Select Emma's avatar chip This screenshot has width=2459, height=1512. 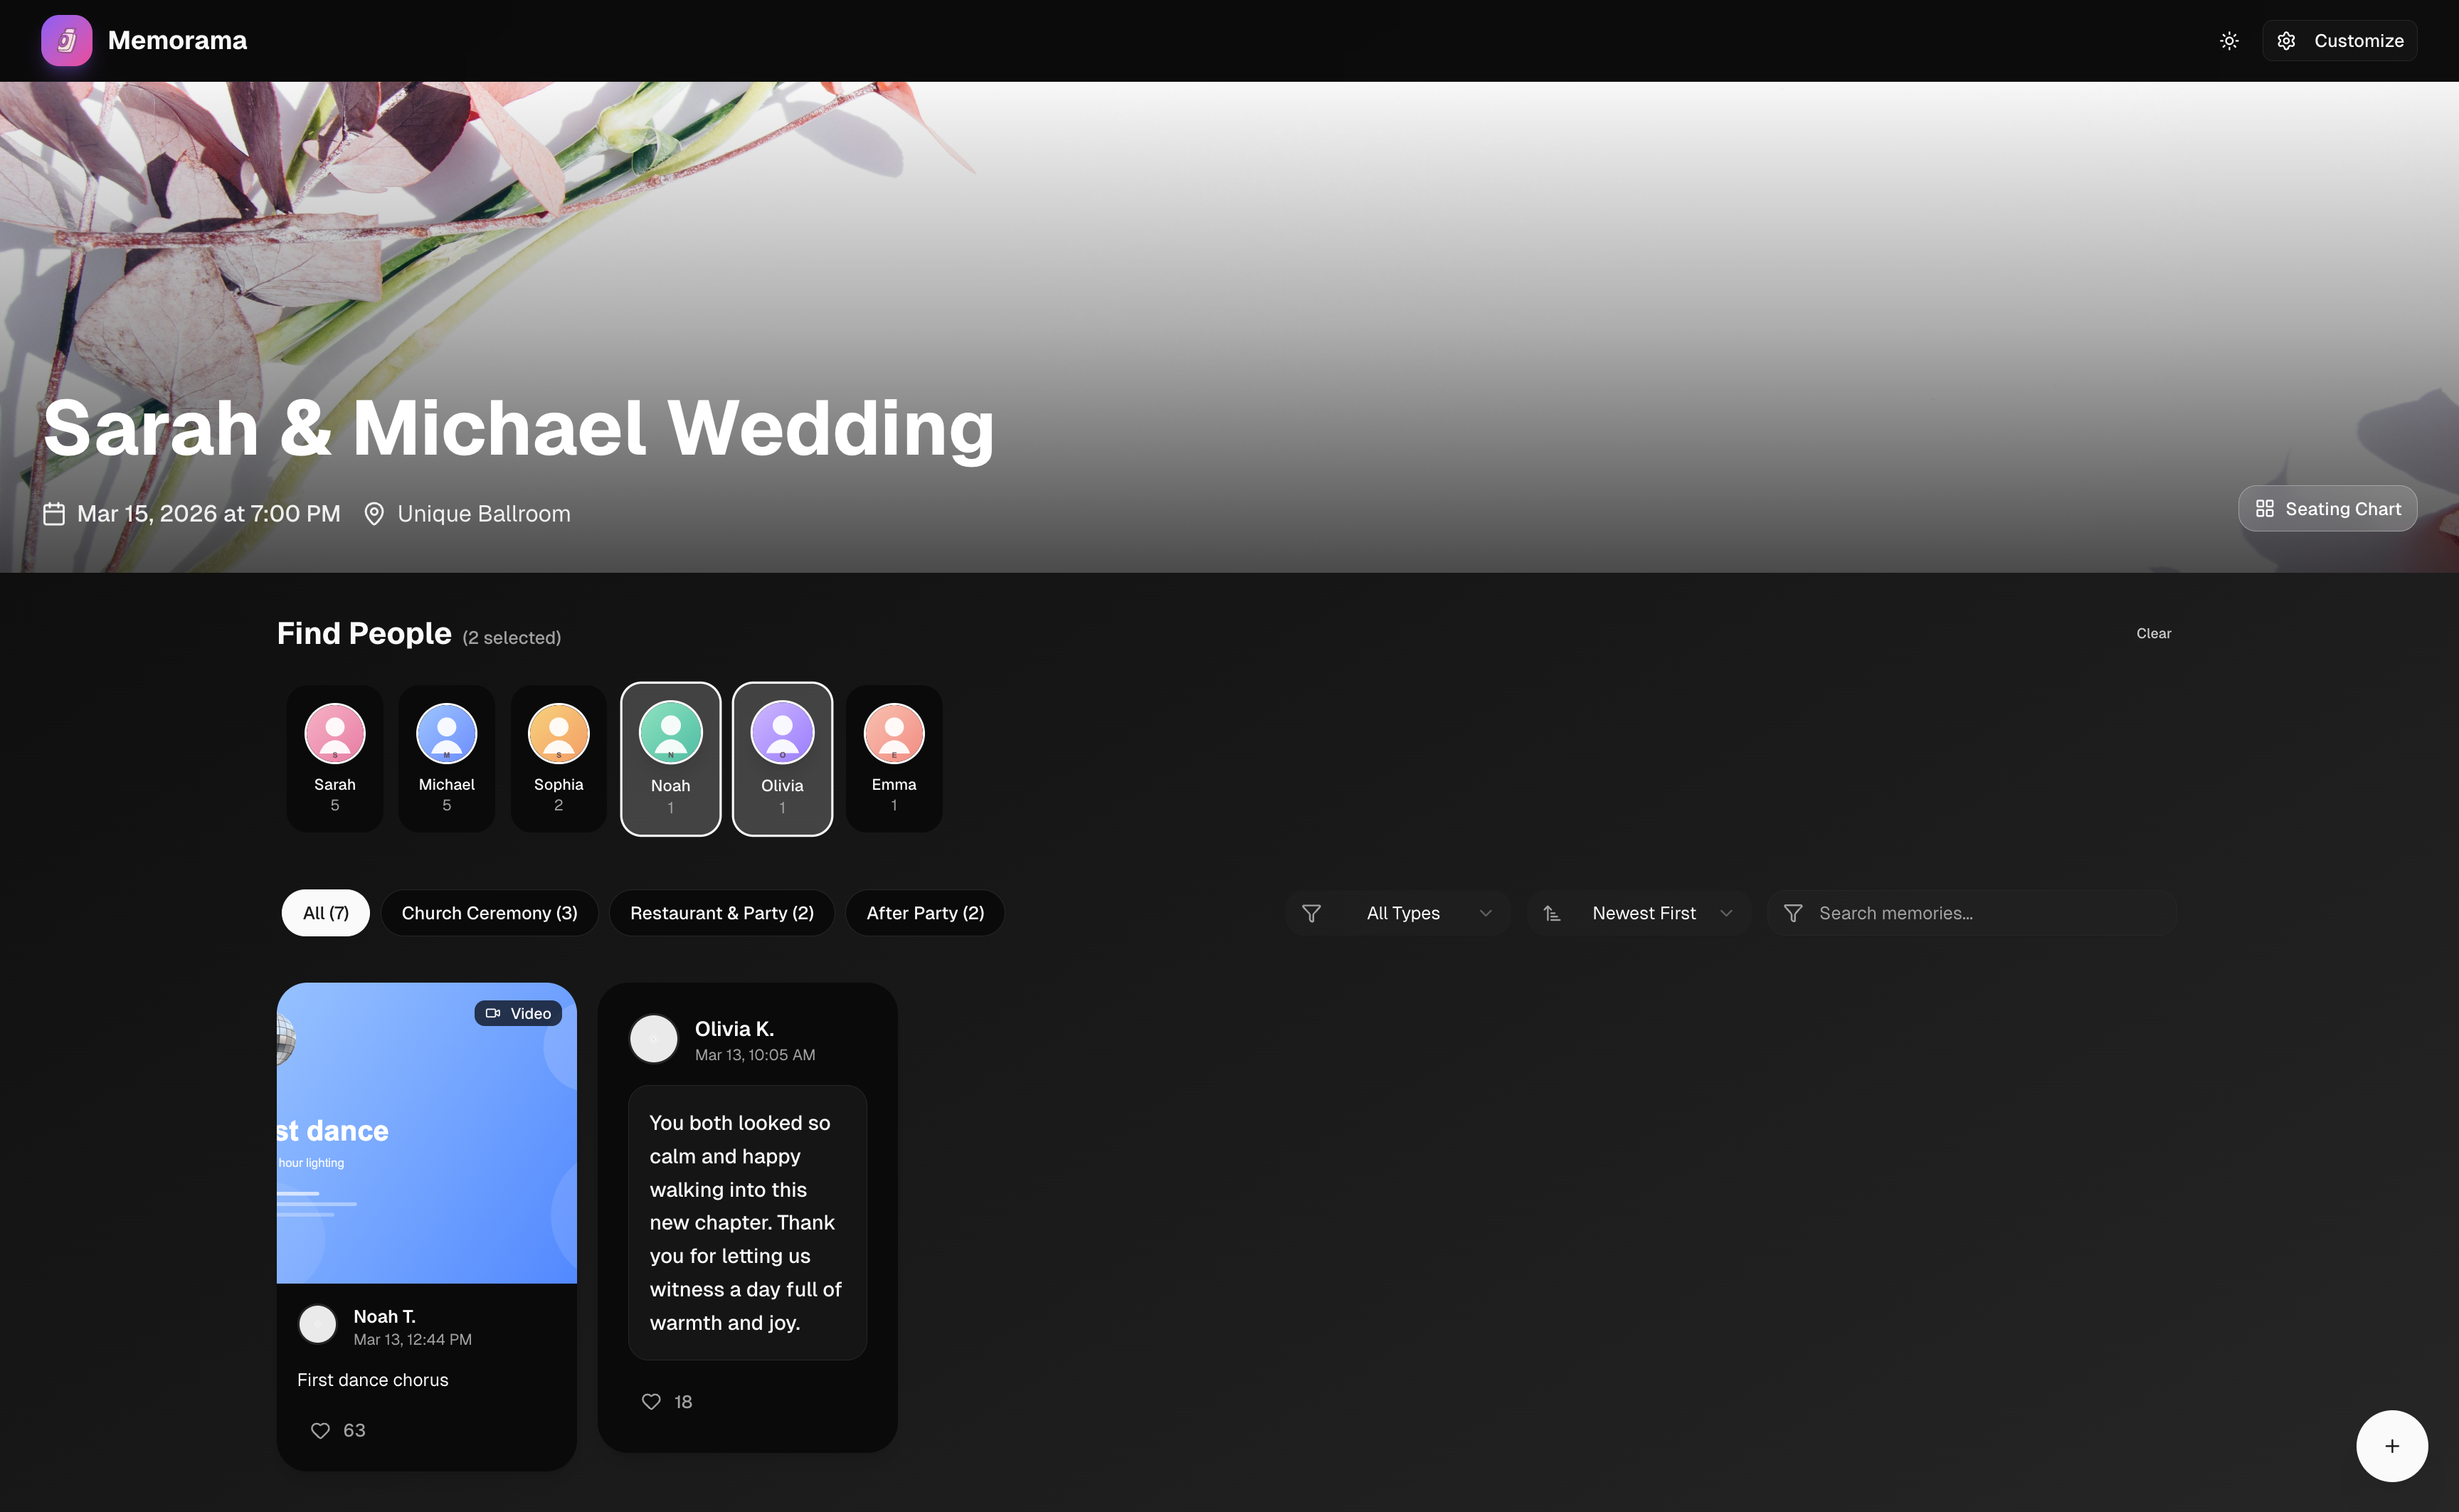pos(894,758)
